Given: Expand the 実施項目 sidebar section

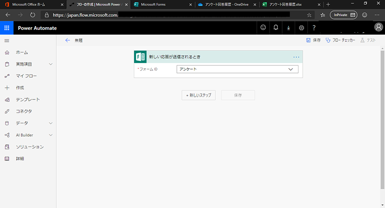Looking at the screenshot, I should tap(50, 64).
